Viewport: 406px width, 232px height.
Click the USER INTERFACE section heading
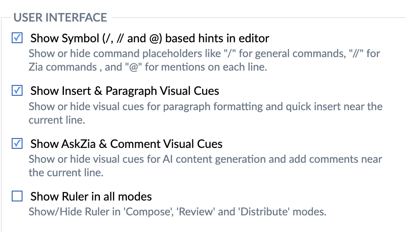[60, 18]
